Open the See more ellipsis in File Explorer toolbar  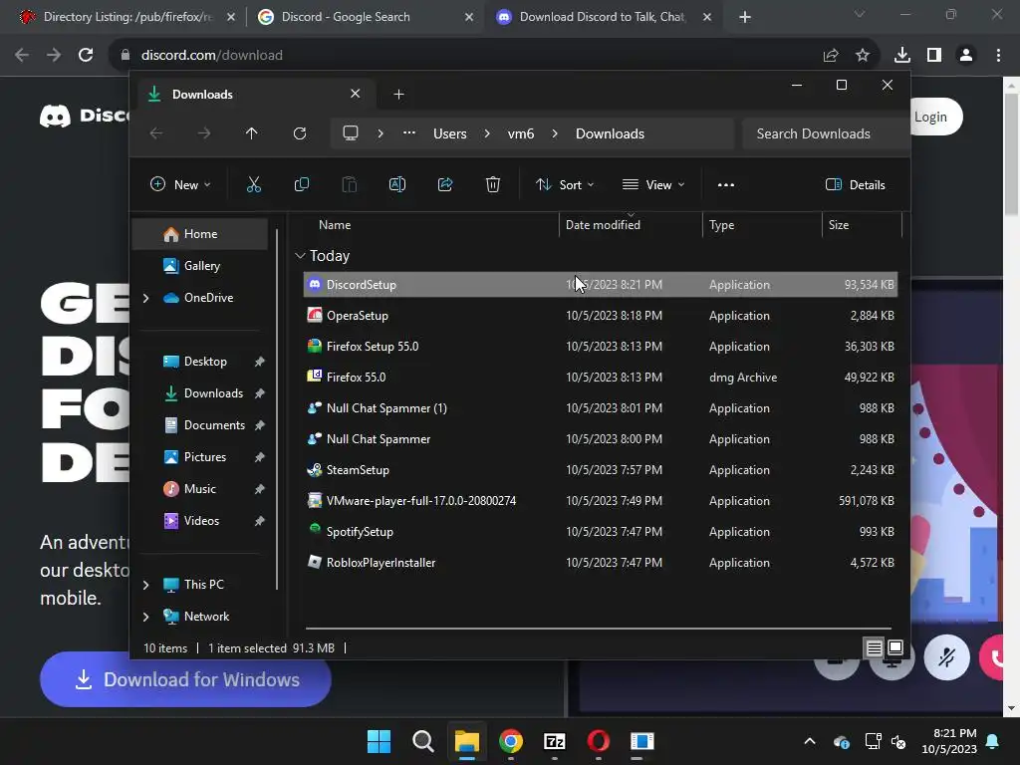click(x=726, y=184)
